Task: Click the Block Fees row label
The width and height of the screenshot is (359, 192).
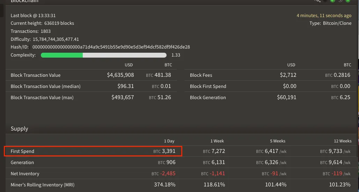Action: click(x=201, y=75)
